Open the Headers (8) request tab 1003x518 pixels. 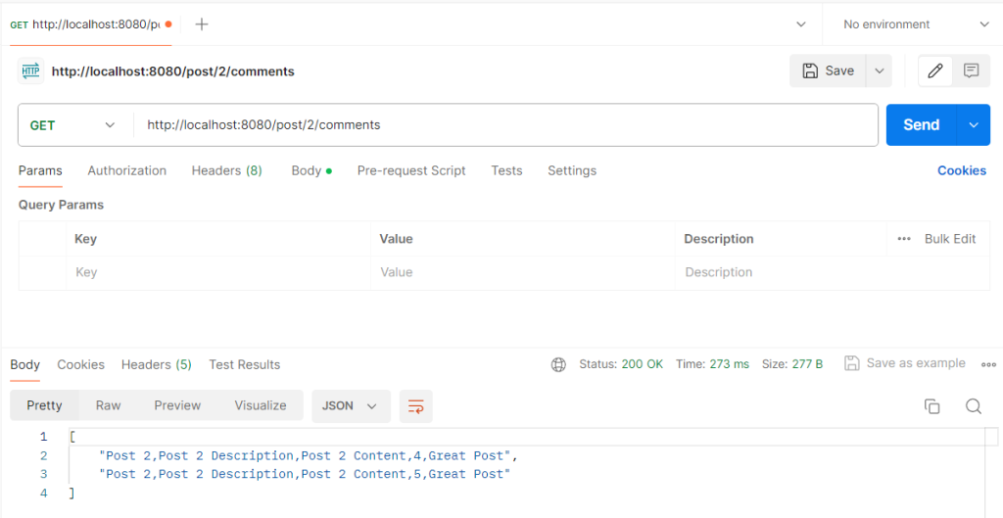tap(226, 170)
